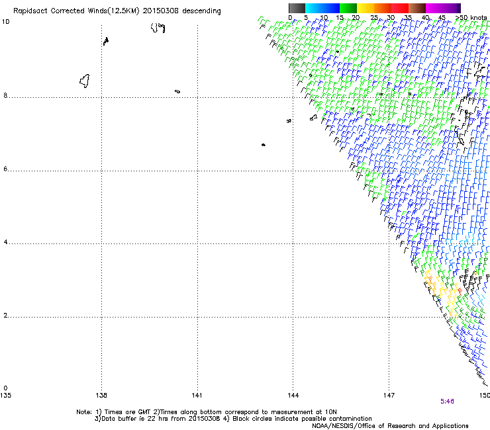
Task: Click the latitude label '10' on left axis
Action: point(5,22)
